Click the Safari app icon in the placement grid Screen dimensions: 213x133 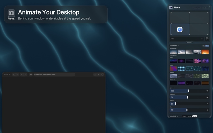180,30
